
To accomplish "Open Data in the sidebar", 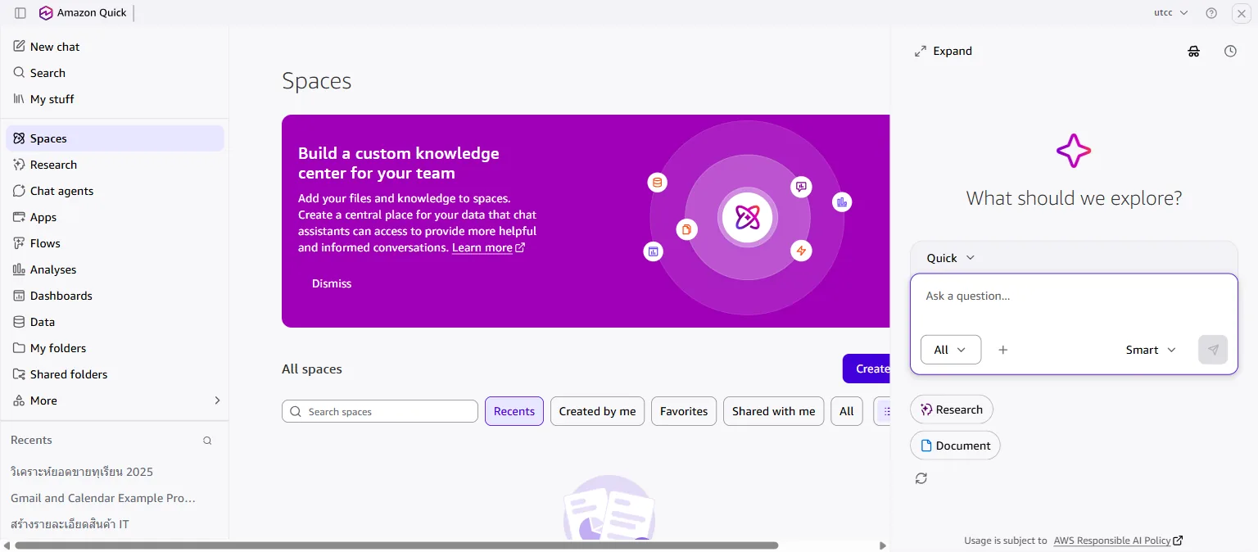I will click(115, 322).
